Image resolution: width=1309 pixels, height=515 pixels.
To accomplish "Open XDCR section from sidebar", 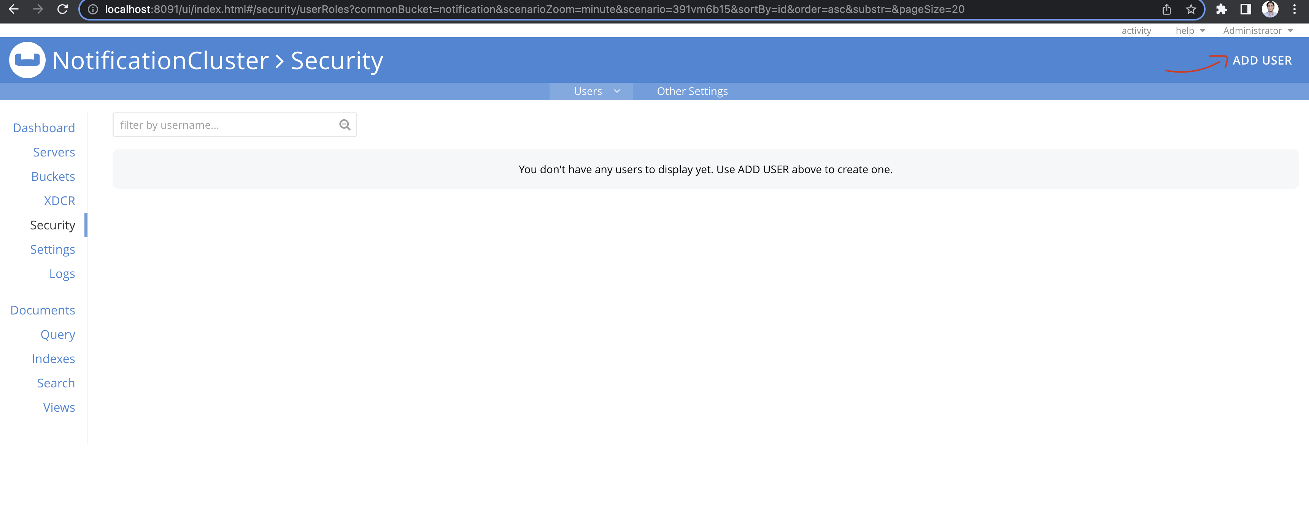I will (59, 201).
